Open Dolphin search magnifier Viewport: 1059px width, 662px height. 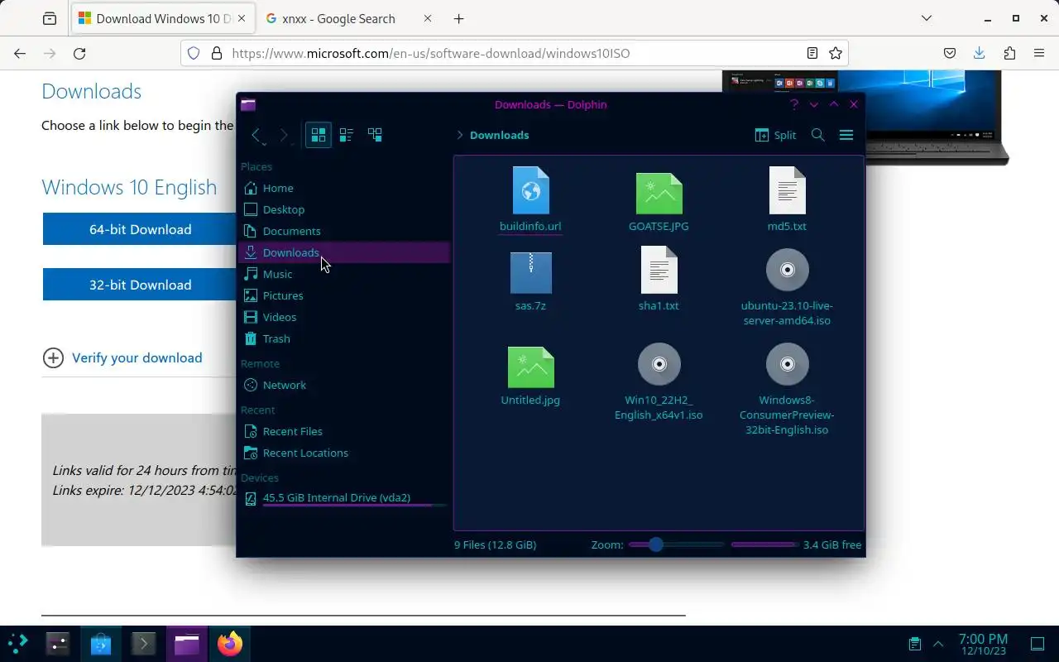[x=818, y=135]
